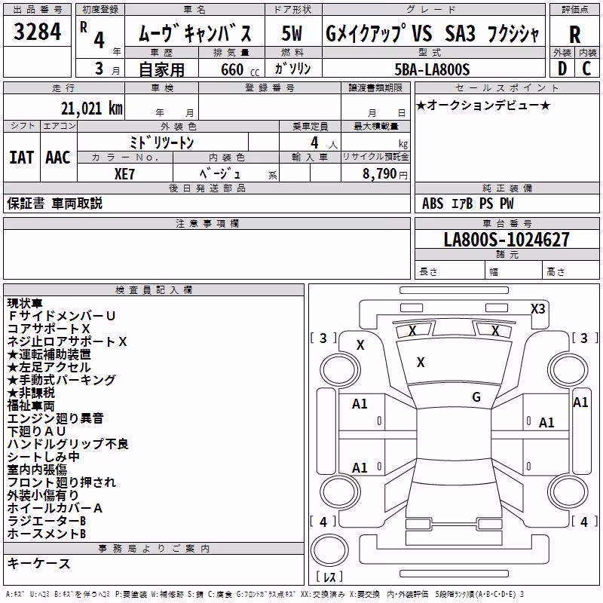Click the fuel type ガソリン
This screenshot has width=603, height=603.
point(292,69)
